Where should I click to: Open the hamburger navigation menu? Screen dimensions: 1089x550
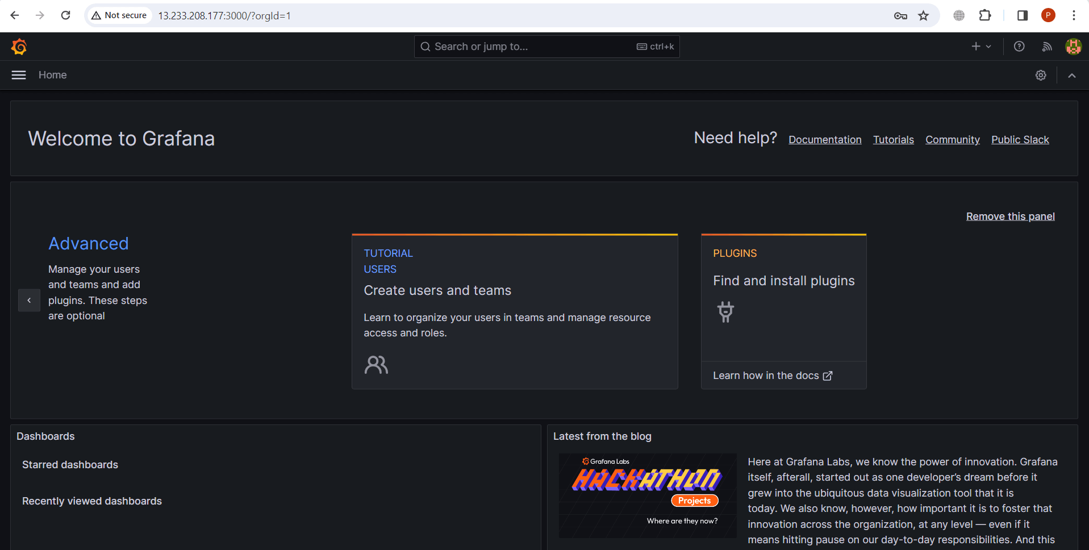(x=19, y=75)
